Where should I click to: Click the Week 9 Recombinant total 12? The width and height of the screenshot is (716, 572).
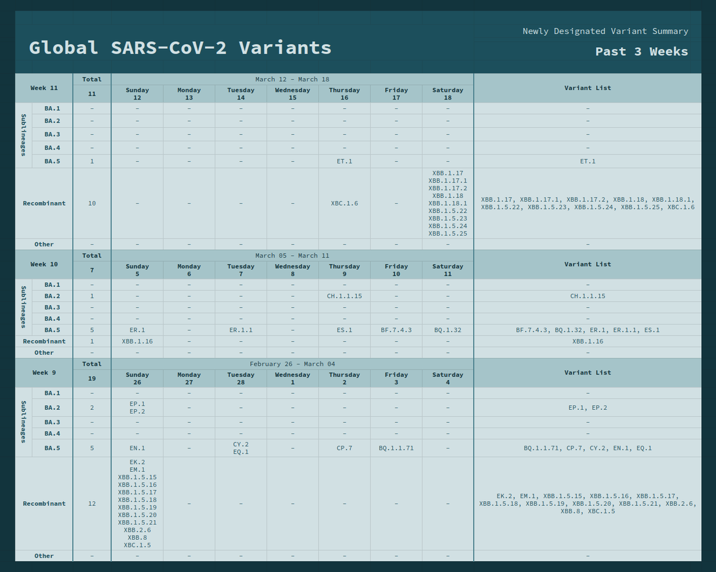(92, 503)
